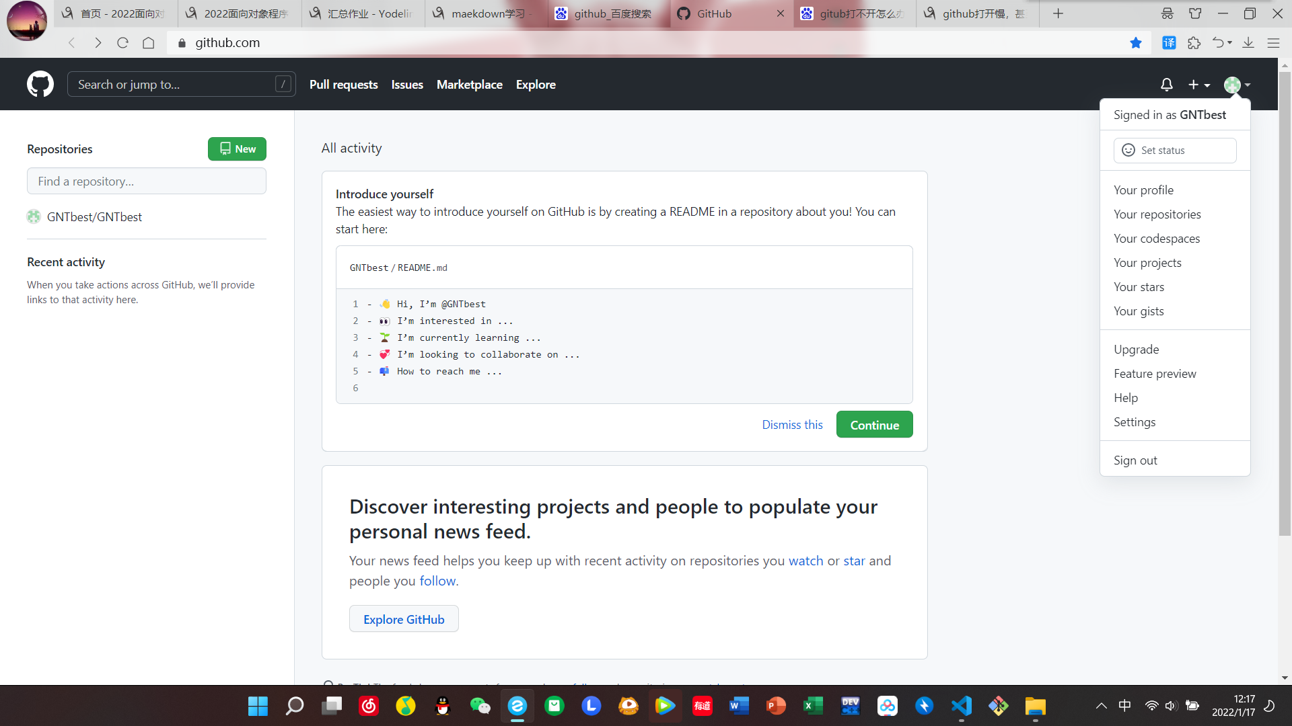Click the GitHub octocat logo
Screen dimensions: 1292x726
[40, 85]
